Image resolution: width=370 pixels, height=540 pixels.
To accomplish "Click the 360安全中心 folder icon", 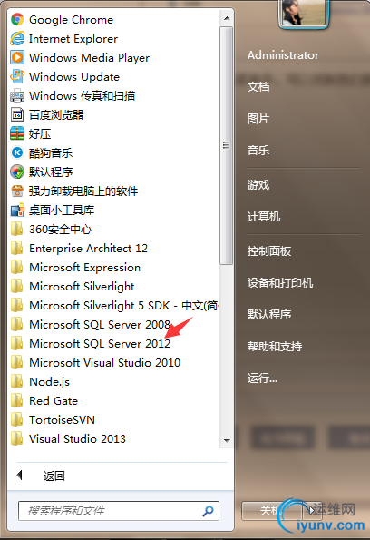I will coord(17,229).
